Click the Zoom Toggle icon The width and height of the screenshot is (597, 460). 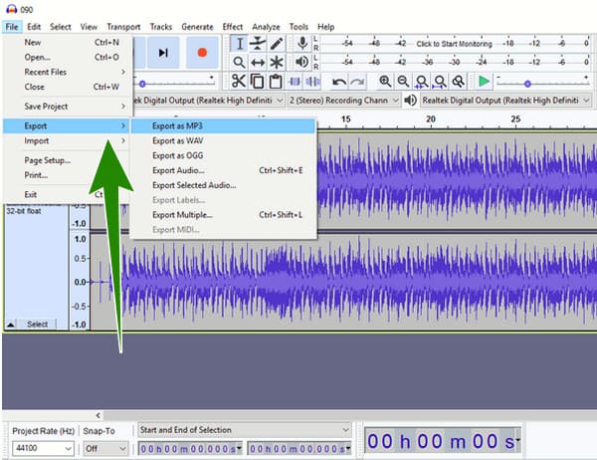pos(458,82)
